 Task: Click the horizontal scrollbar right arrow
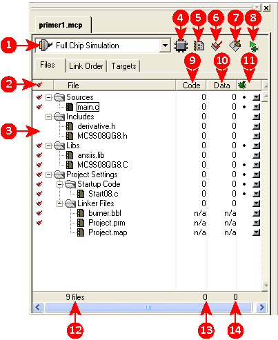click(x=261, y=307)
